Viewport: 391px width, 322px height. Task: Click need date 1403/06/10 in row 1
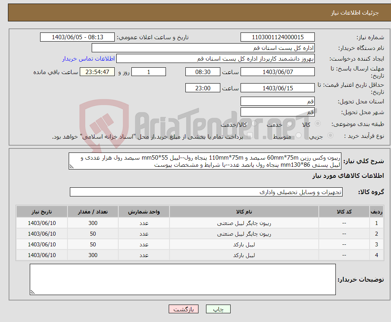point(42,223)
